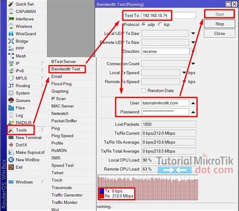The height and width of the screenshot is (211, 239).
Task: Open Telnet menu entry
Action: click(72, 173)
